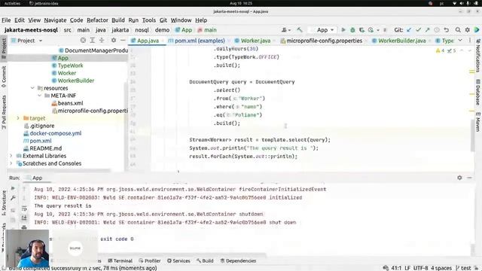Collapse the resources folder
This screenshot has width=482, height=271.
[32, 88]
